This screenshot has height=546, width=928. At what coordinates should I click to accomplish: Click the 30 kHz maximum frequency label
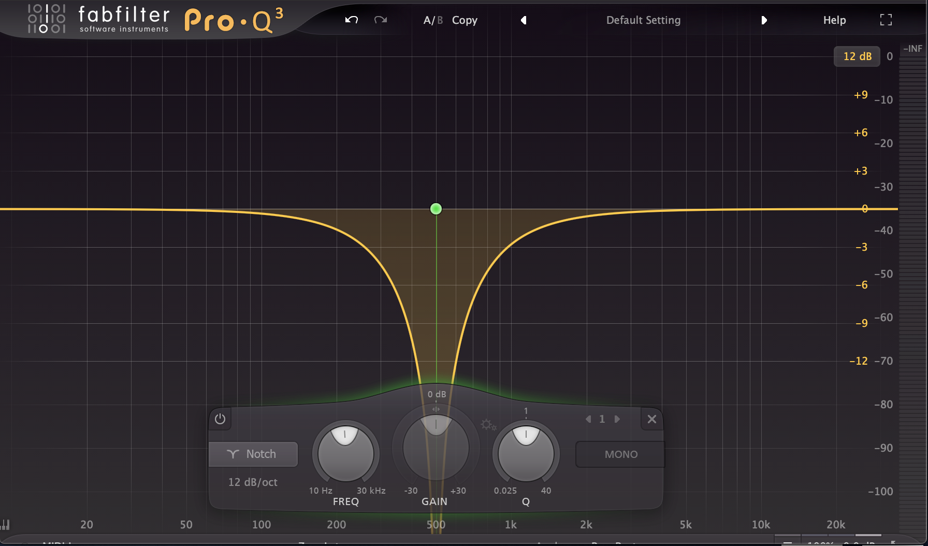pos(371,491)
